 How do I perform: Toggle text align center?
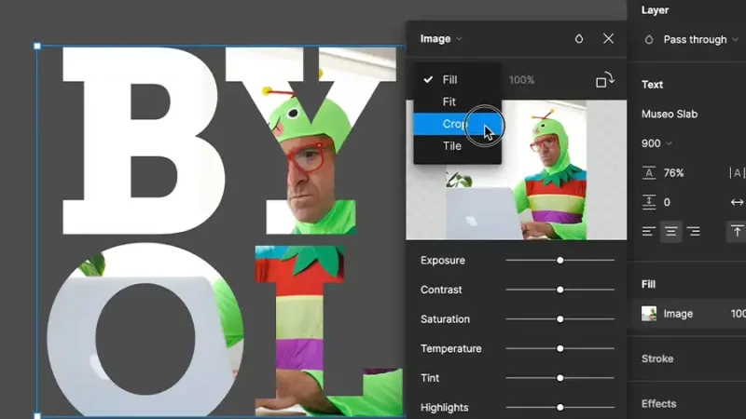pyautogui.click(x=670, y=231)
